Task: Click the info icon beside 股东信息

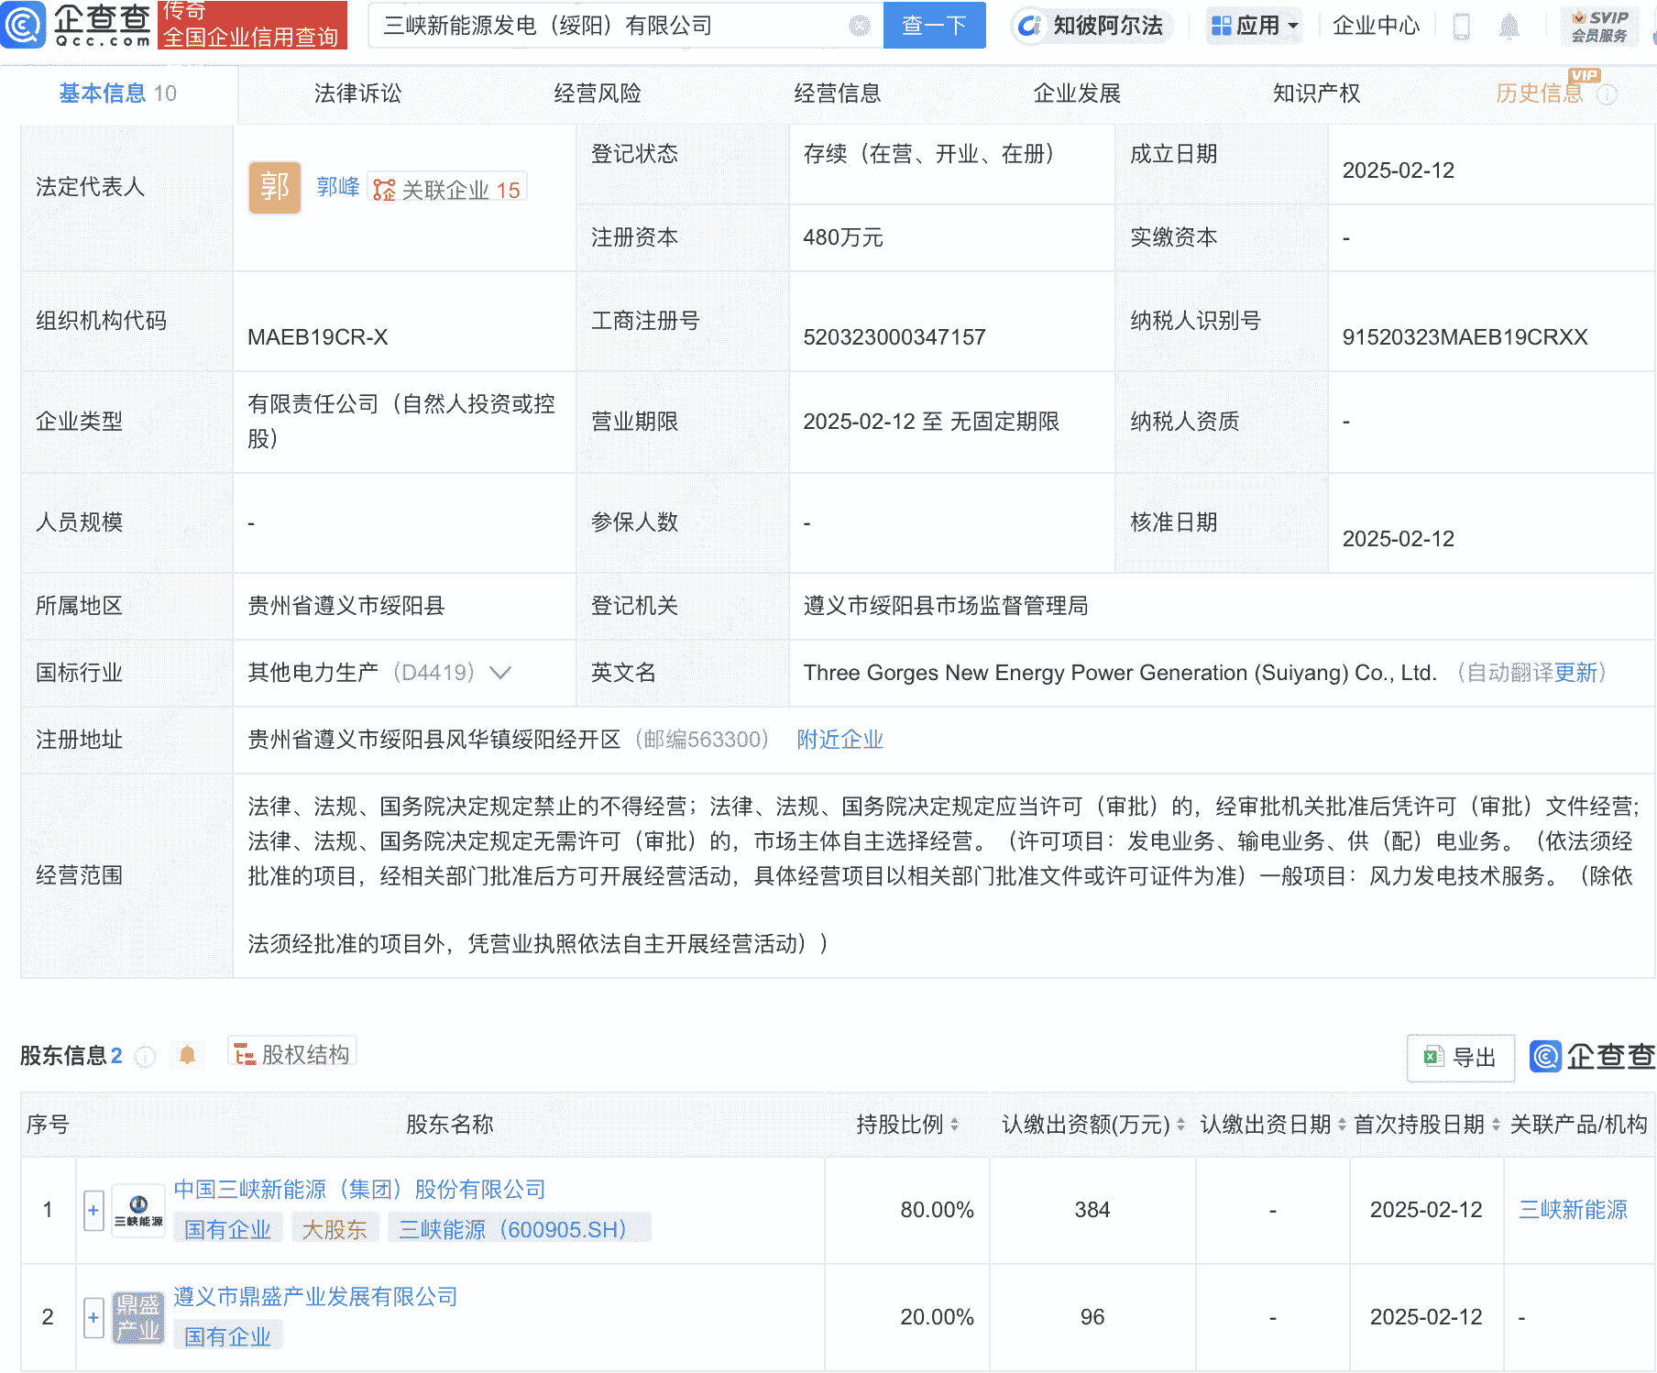Action: pyautogui.click(x=145, y=1056)
